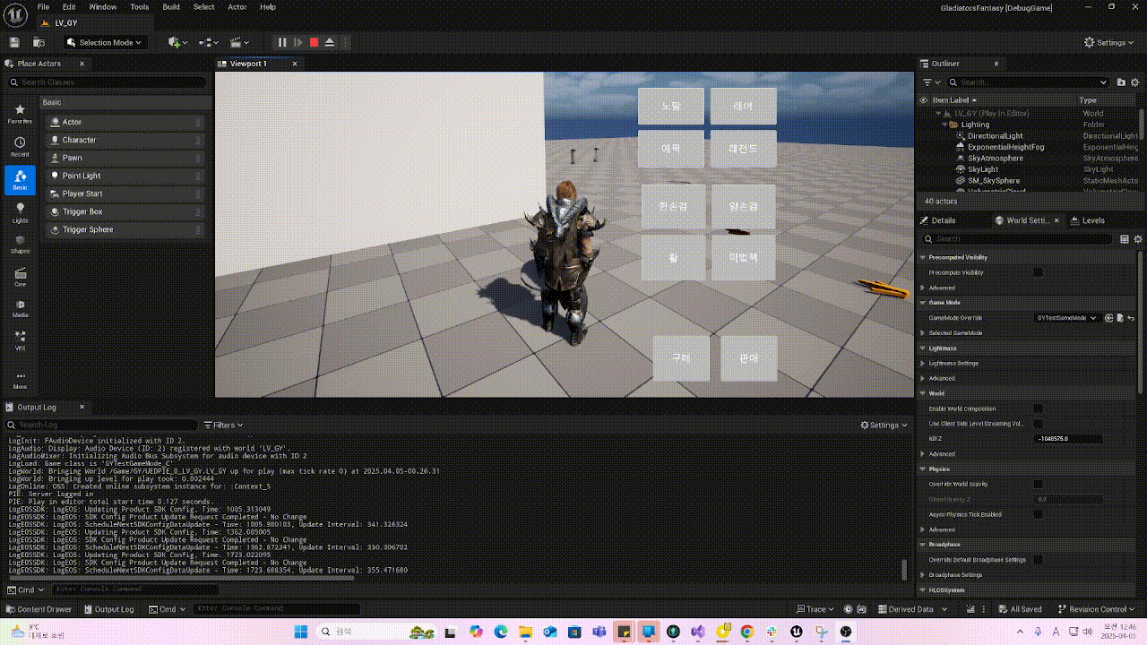The image size is (1147, 645).
Task: Reset the GameMode Override to its default
Action: click(x=1132, y=318)
